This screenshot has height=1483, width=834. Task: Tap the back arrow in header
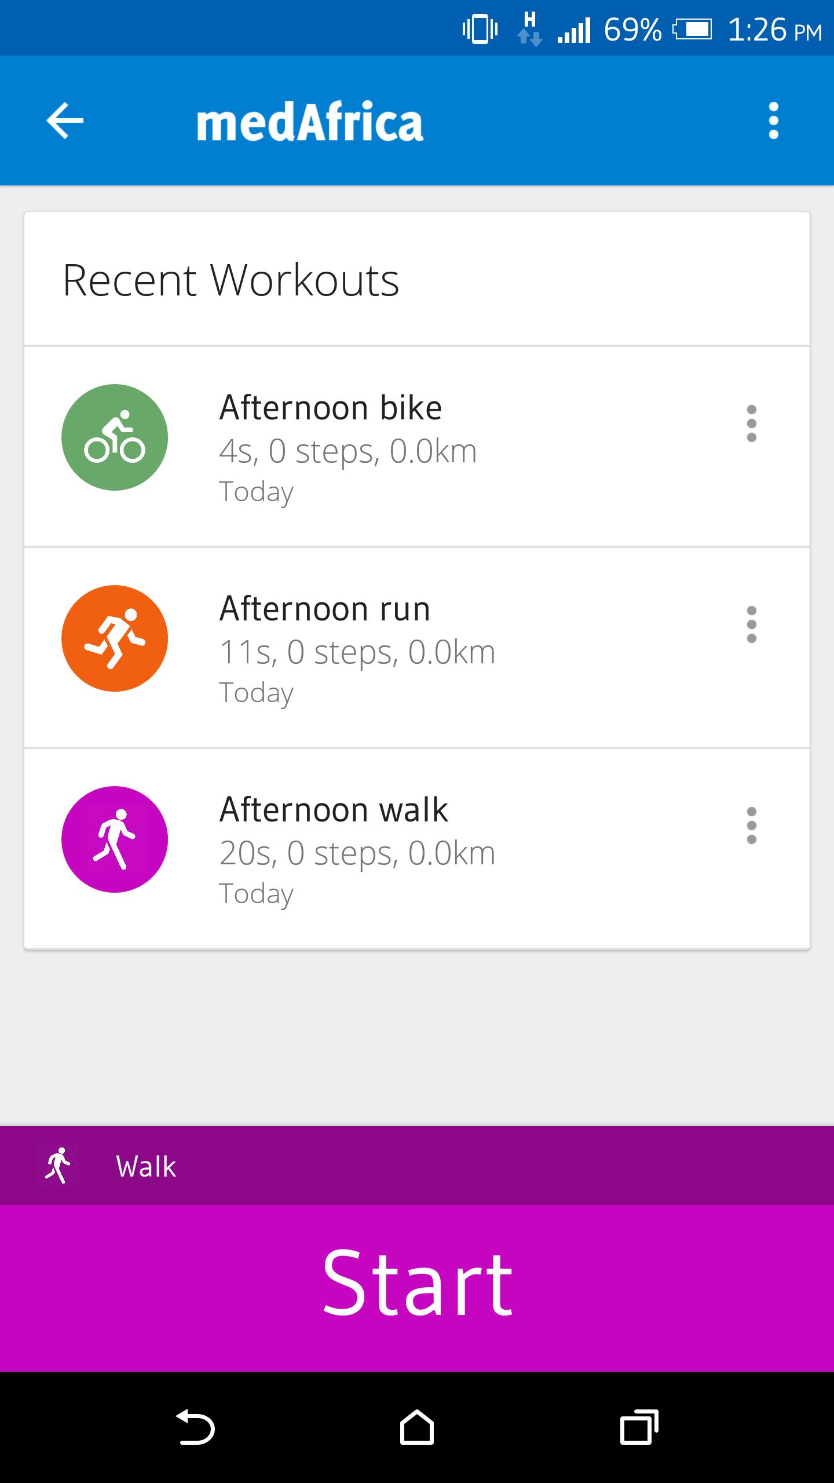(65, 120)
